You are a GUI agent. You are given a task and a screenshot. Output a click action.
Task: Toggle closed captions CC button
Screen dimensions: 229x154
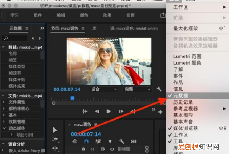tap(133, 141)
